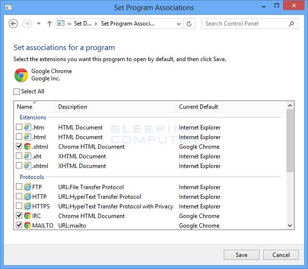
Task: Click the Google Chrome program icon
Action: [x=21, y=75]
